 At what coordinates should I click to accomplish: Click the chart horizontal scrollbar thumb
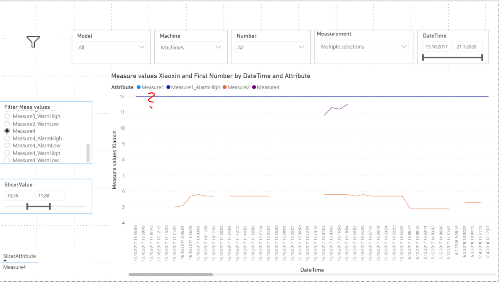171,275
